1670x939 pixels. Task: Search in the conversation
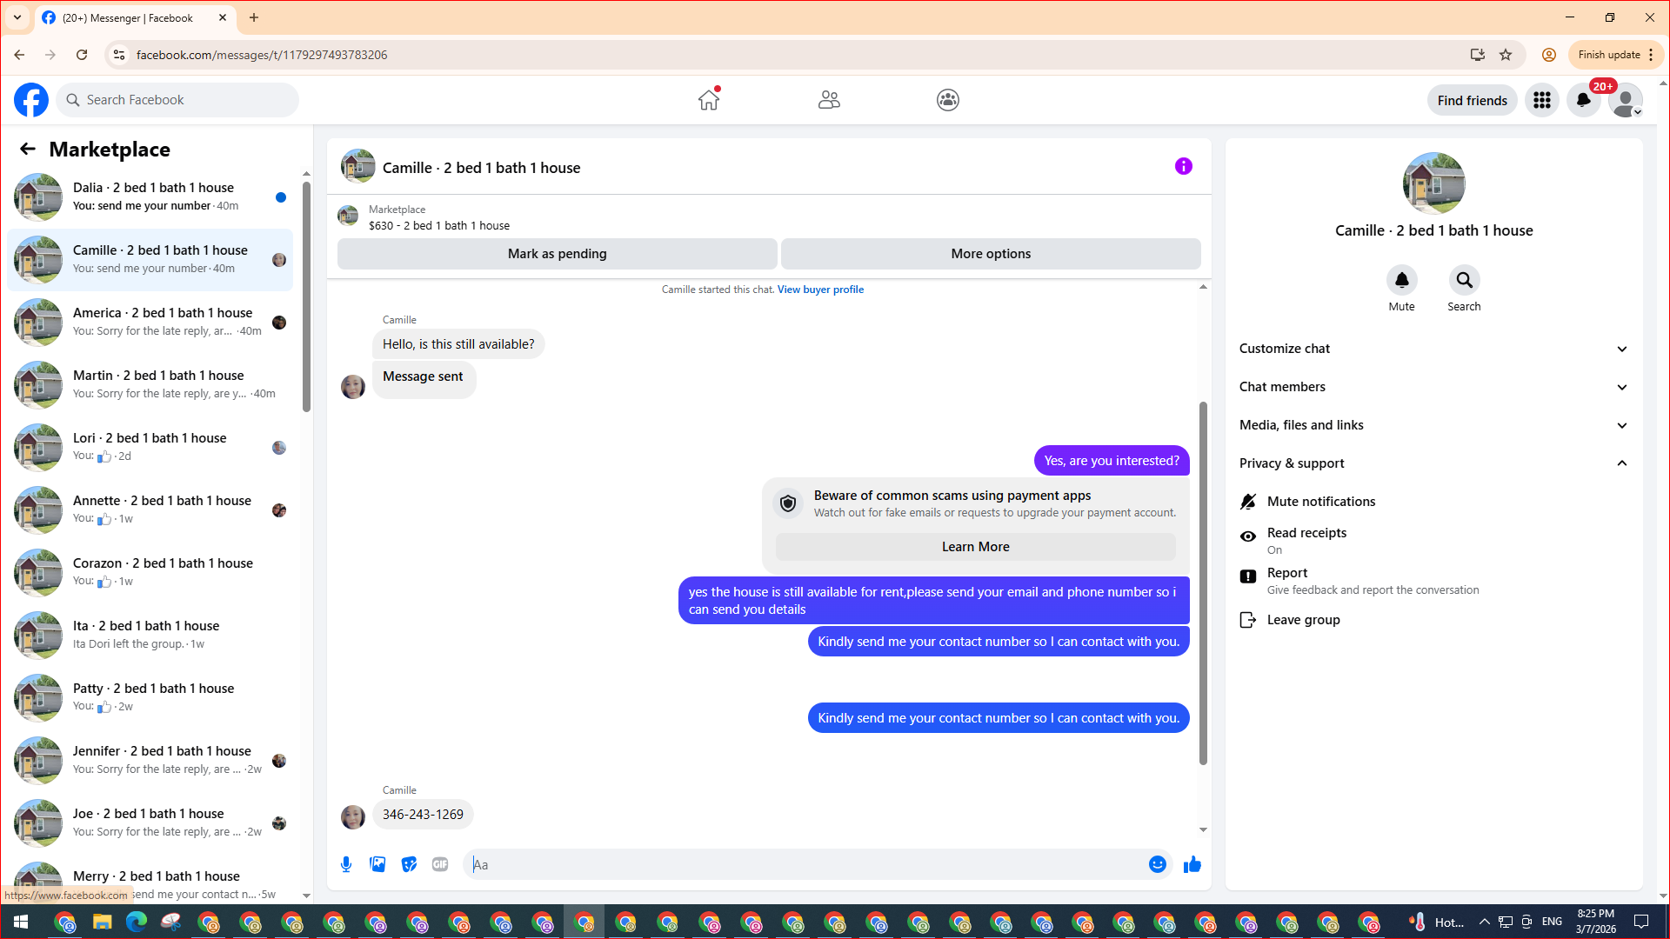(x=1465, y=280)
